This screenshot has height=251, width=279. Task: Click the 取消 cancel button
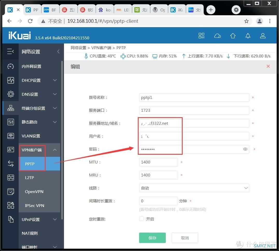coord(185,238)
